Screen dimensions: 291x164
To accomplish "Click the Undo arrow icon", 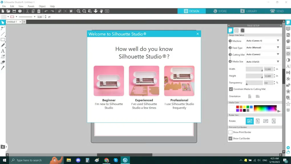I will point(46,11).
